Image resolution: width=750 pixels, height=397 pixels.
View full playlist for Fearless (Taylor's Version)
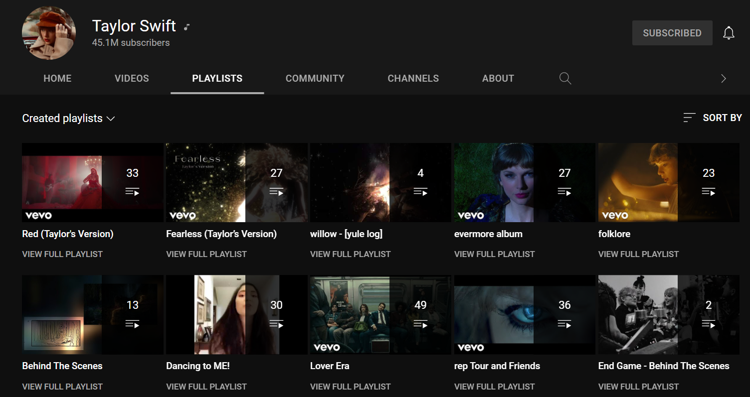[x=206, y=254]
